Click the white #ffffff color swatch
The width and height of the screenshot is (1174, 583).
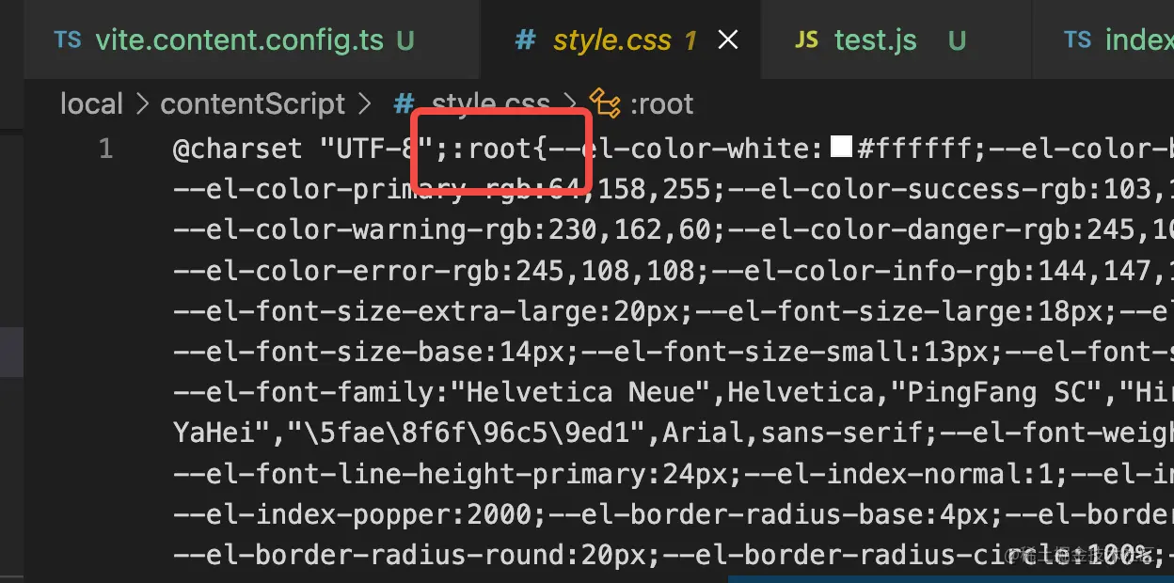(841, 147)
